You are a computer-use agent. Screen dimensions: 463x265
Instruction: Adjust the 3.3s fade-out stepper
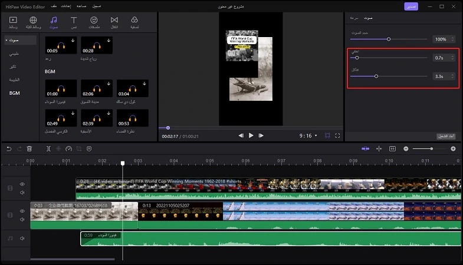pos(452,77)
